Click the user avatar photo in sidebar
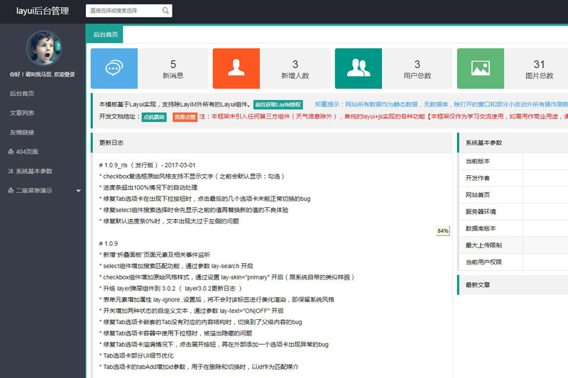 point(43,48)
